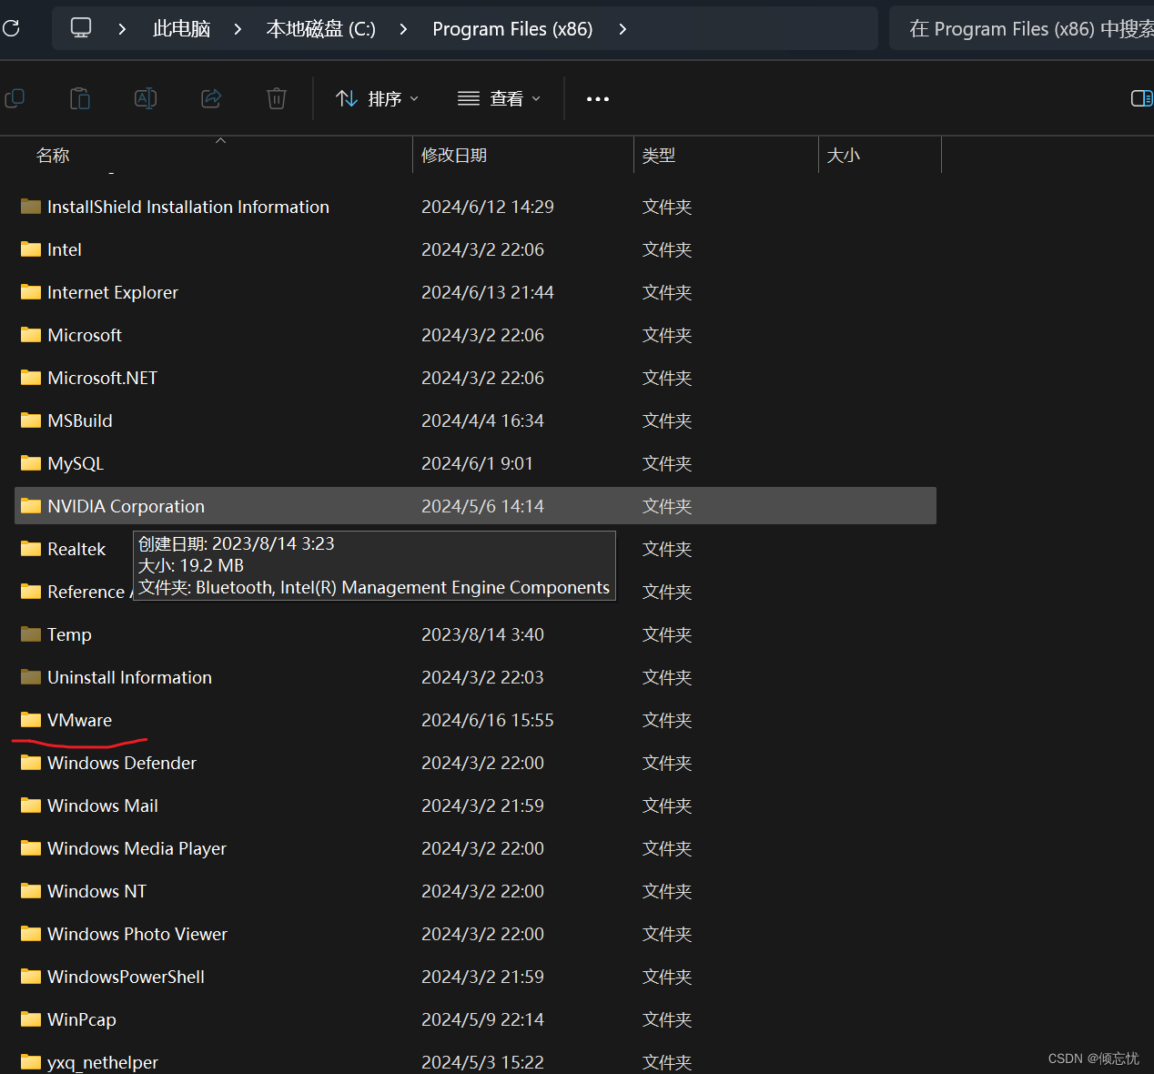Screen dimensions: 1154x1074
Task: Click the MySQL folder icon
Action: coord(31,463)
